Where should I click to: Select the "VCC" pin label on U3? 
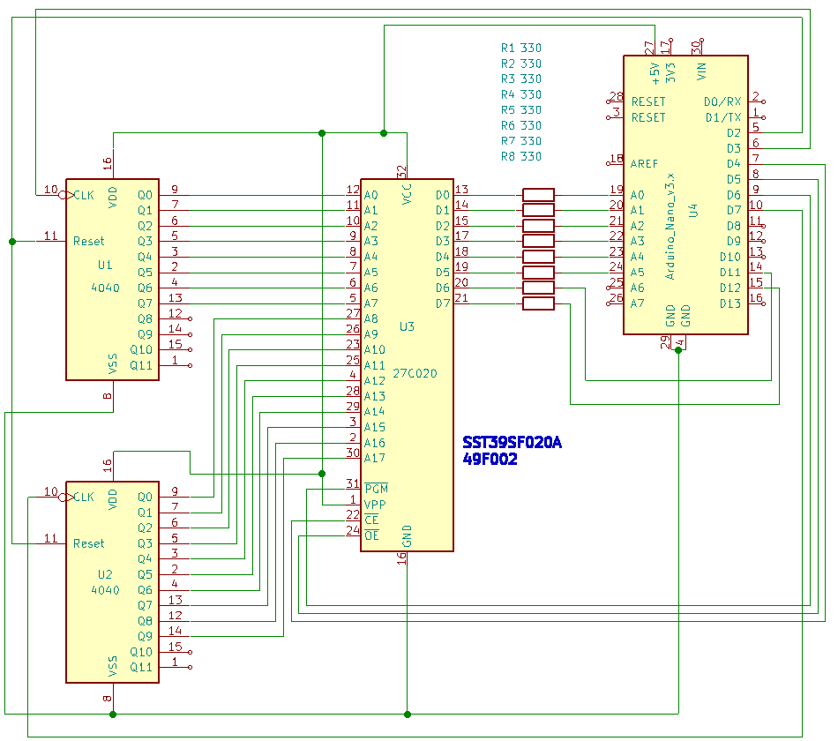[x=407, y=195]
